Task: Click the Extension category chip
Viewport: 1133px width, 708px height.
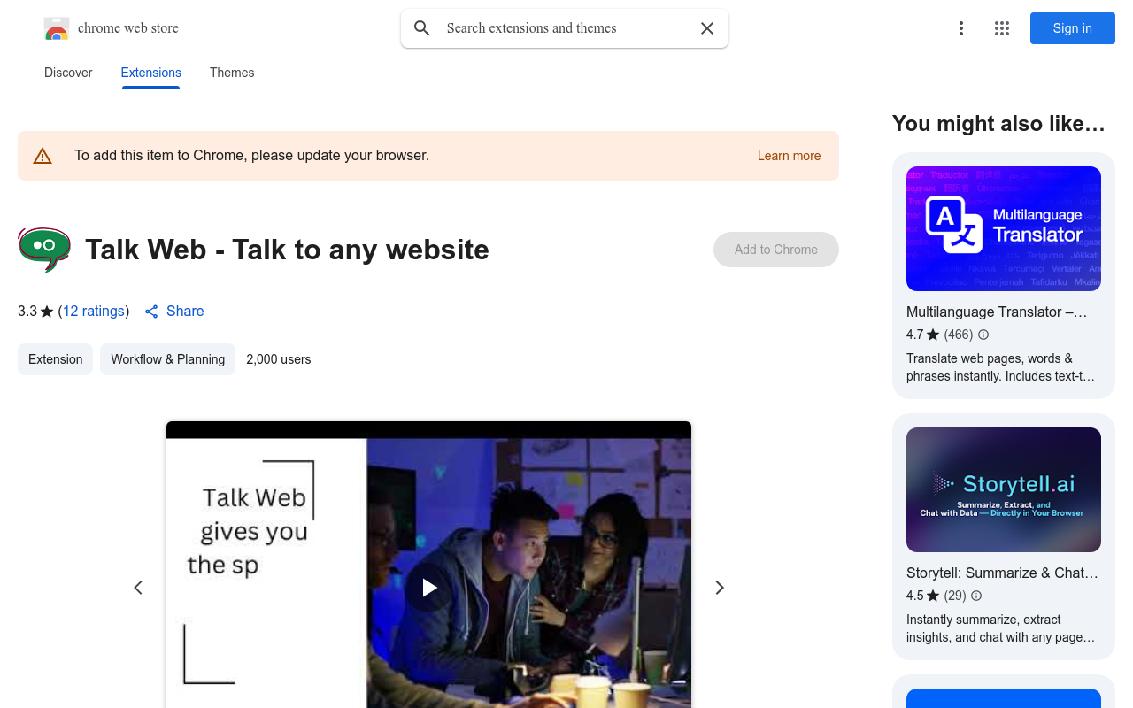Action: 55,359
